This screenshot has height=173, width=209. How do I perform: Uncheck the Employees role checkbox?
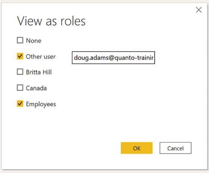(x=20, y=104)
